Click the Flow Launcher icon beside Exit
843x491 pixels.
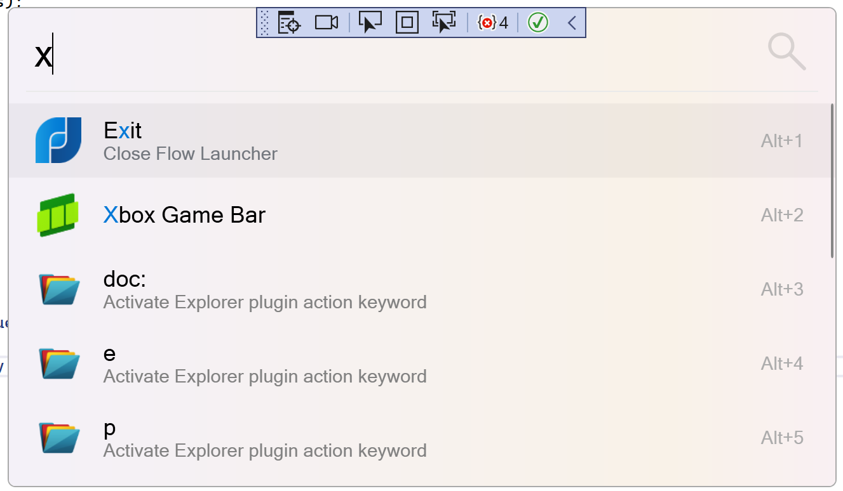tap(58, 140)
